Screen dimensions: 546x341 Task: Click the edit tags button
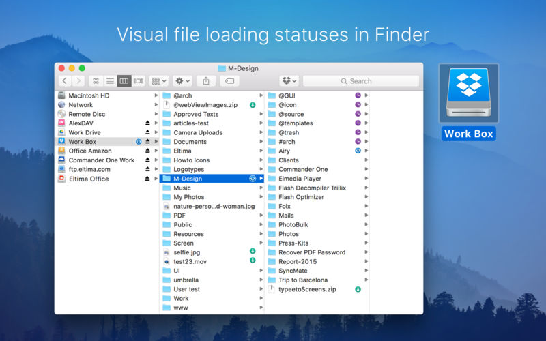point(230,81)
